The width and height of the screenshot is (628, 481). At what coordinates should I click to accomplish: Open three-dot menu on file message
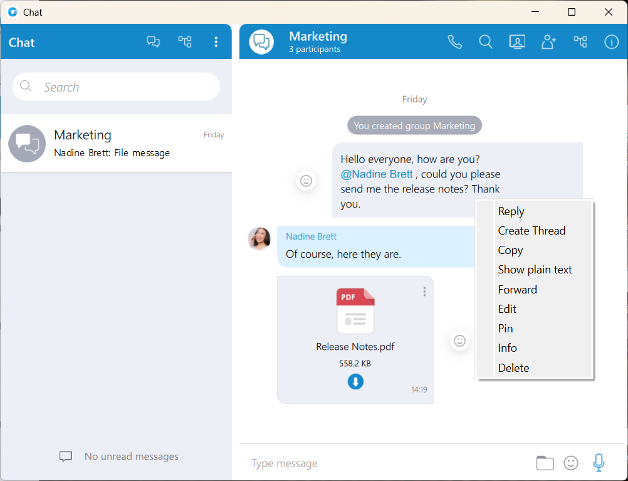424,292
